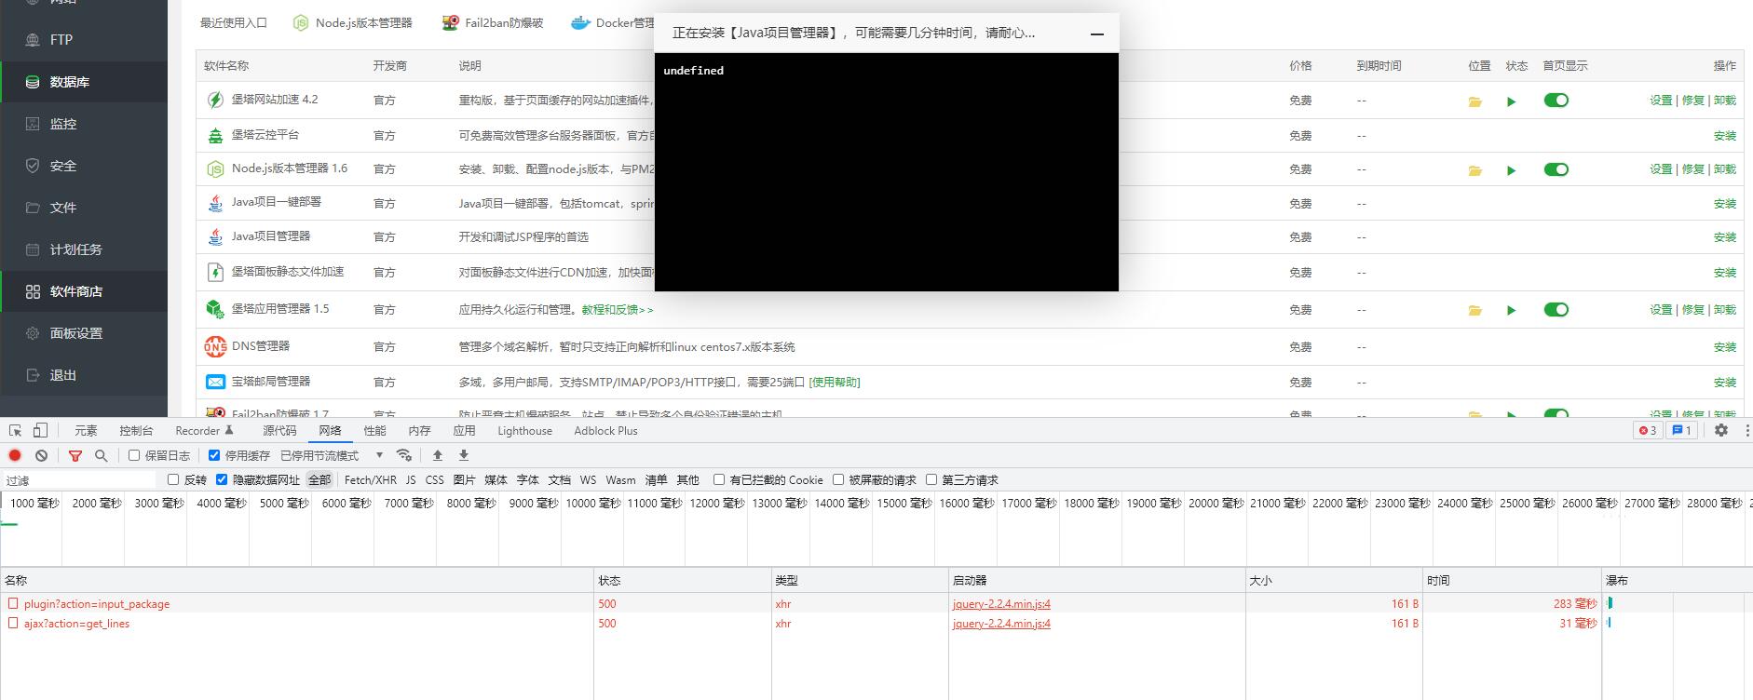
Task: Open the 已停用节流模式 throttling dropdown
Action: click(332, 455)
